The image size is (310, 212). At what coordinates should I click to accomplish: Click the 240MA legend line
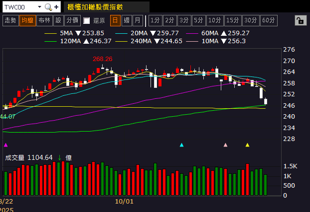(121, 42)
